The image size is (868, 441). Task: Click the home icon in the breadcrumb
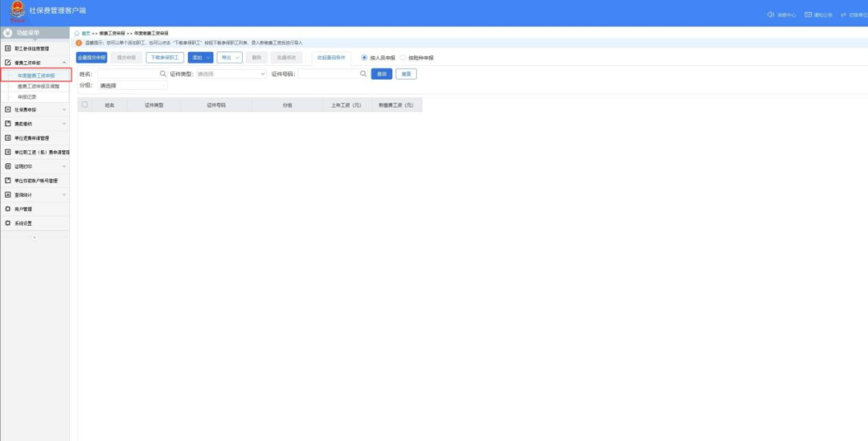click(x=77, y=33)
